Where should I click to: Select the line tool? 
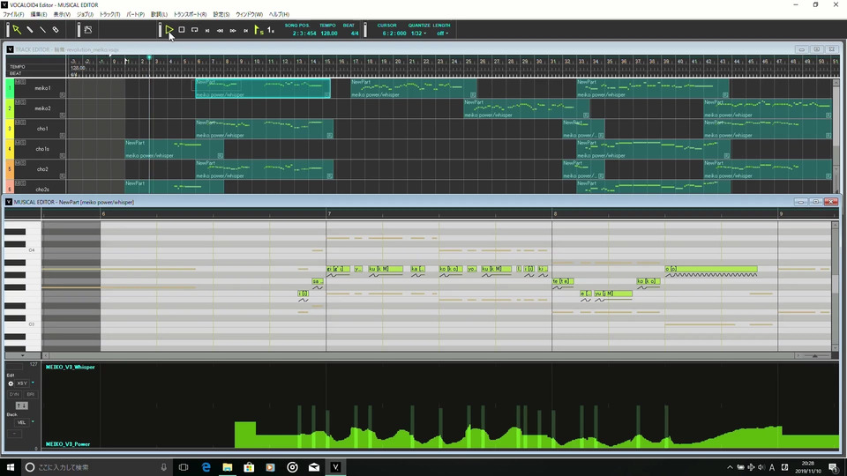[x=42, y=30]
